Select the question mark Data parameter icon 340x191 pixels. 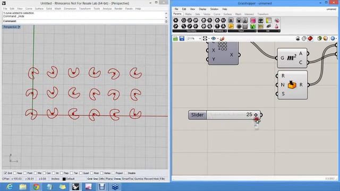point(217,27)
